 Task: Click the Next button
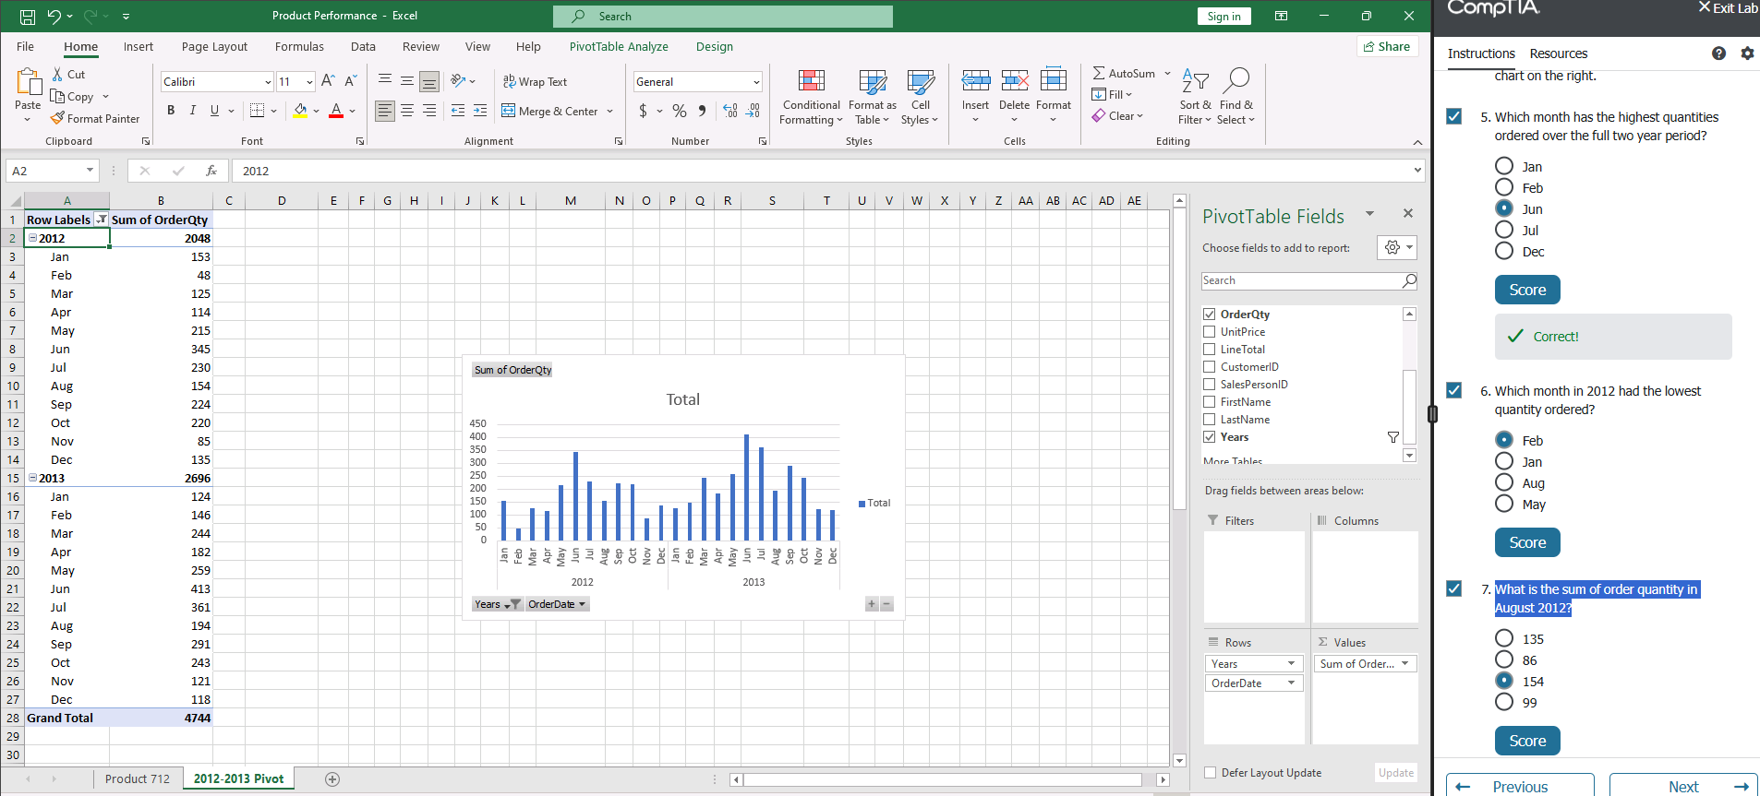(1683, 786)
